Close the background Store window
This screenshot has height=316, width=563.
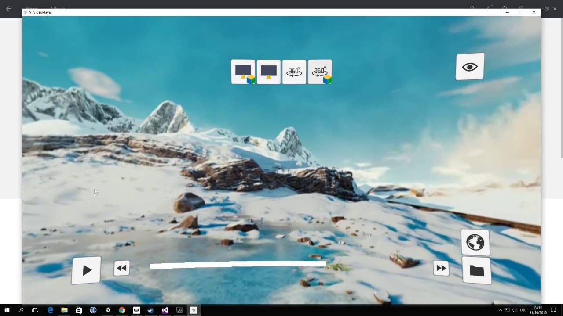point(555,9)
